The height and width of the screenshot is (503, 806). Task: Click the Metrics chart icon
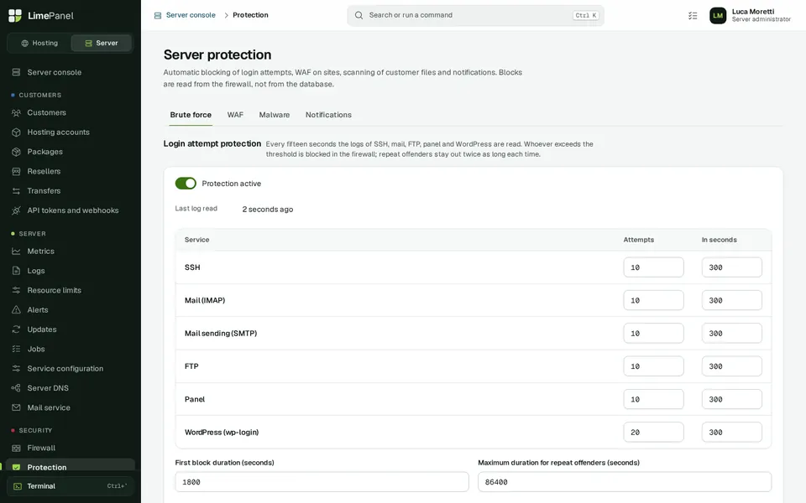point(17,251)
